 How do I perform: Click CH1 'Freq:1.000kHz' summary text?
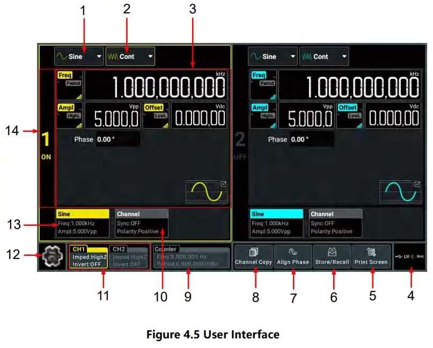(76, 223)
